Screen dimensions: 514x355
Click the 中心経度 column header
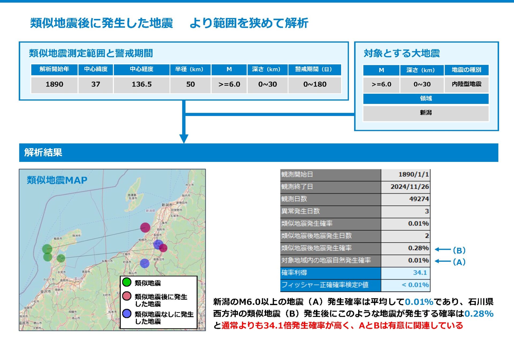[x=142, y=69]
